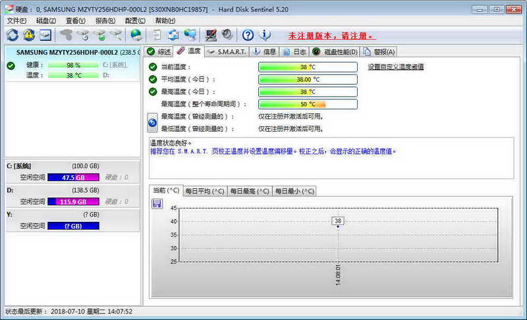
Task: Open the 警报(A) tab
Action: pyautogui.click(x=379, y=52)
